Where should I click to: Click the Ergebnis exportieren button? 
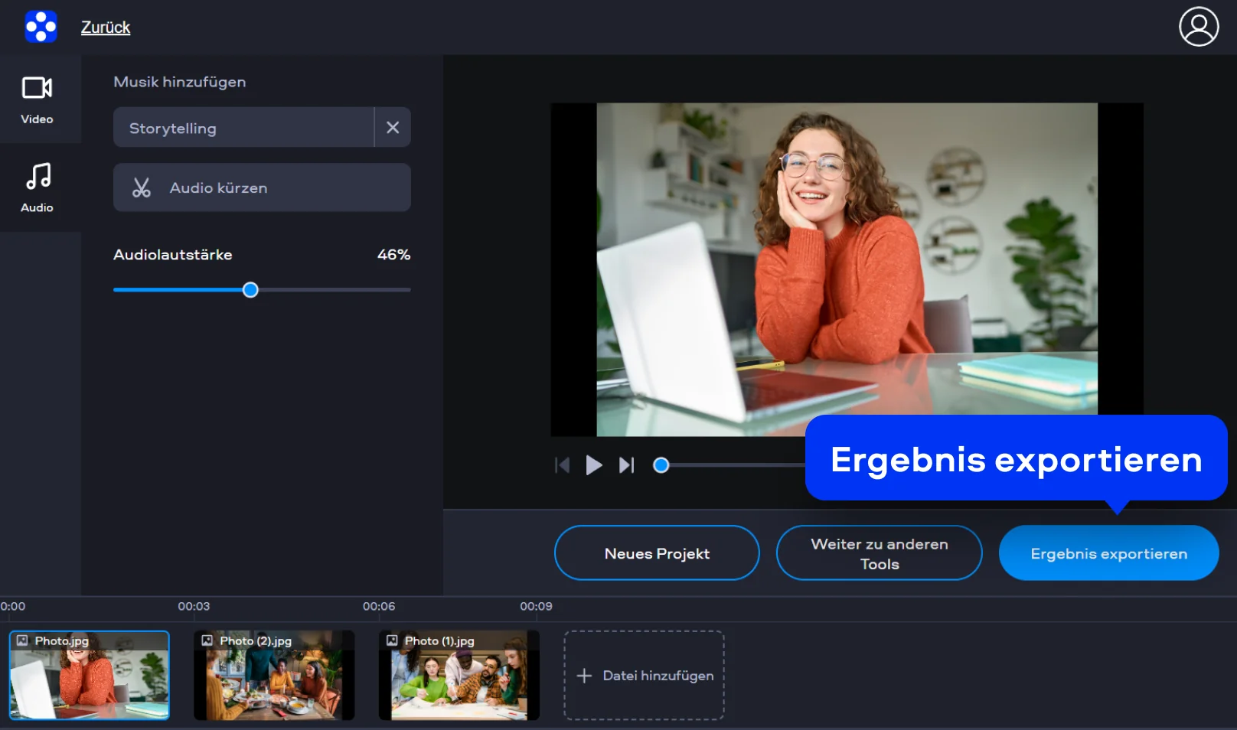point(1108,553)
